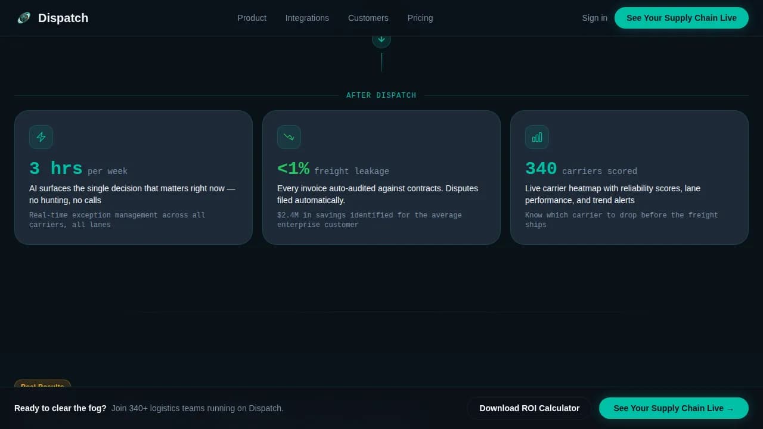The height and width of the screenshot is (429, 763).
Task: Click the 3 hrs per week stat
Action: pos(78,169)
